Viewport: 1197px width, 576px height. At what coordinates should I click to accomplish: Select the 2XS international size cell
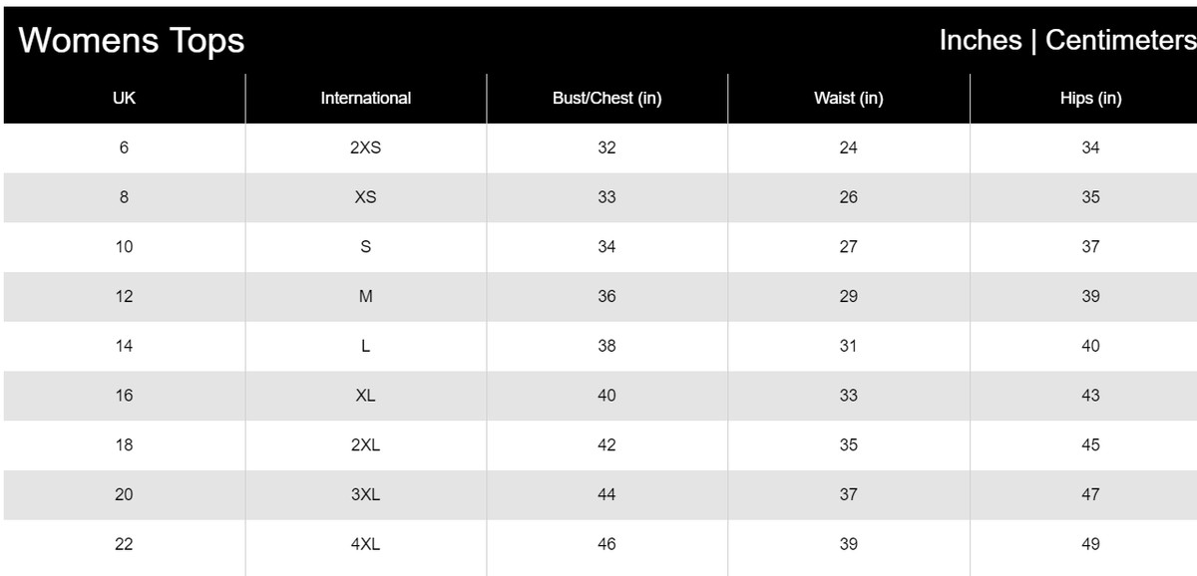(365, 147)
